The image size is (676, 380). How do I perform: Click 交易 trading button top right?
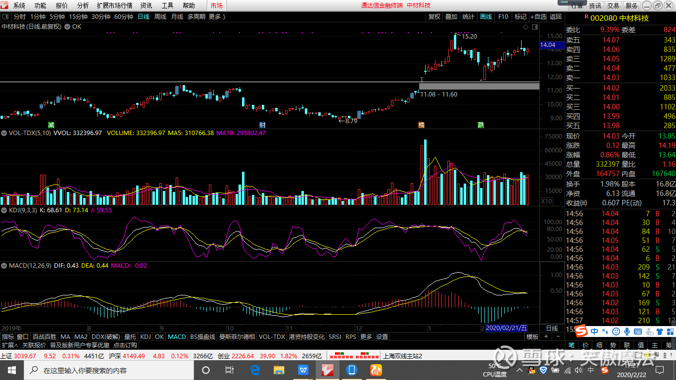pos(613,5)
